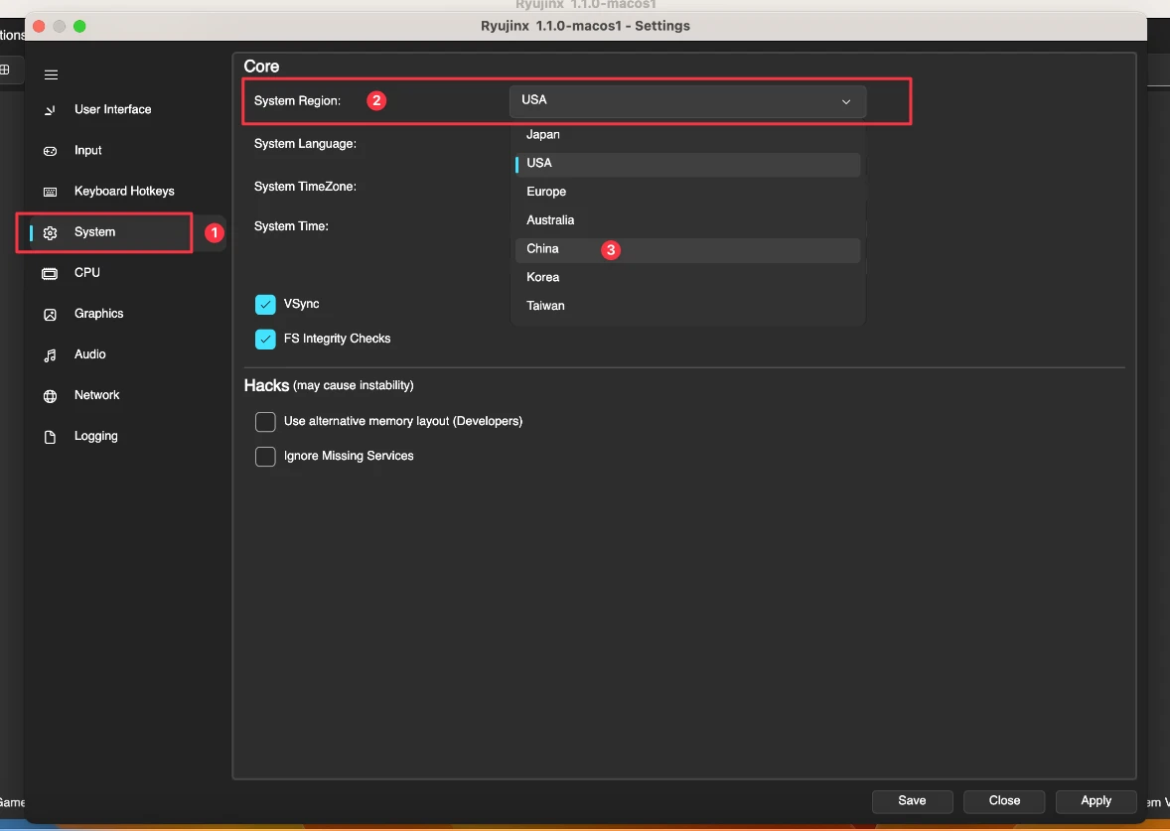
Task: Pick Taiwan from the region list
Action: click(687, 306)
